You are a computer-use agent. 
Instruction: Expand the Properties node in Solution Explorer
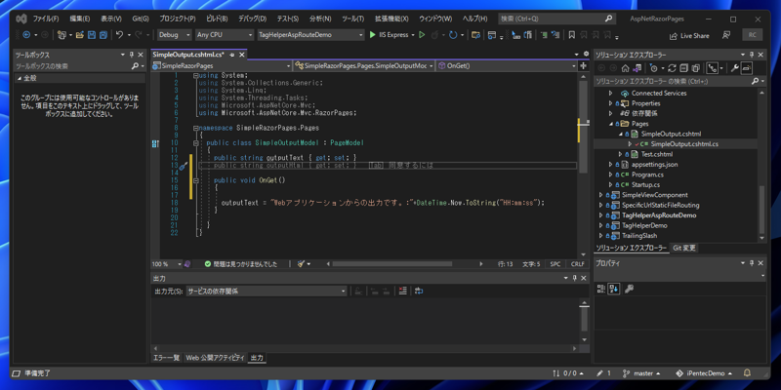pyautogui.click(x=611, y=103)
